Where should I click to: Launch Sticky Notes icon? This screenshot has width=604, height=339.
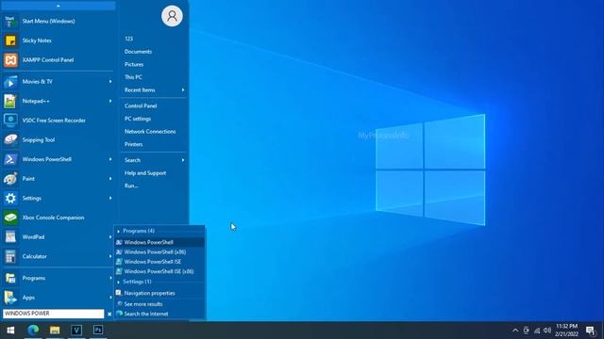10,40
